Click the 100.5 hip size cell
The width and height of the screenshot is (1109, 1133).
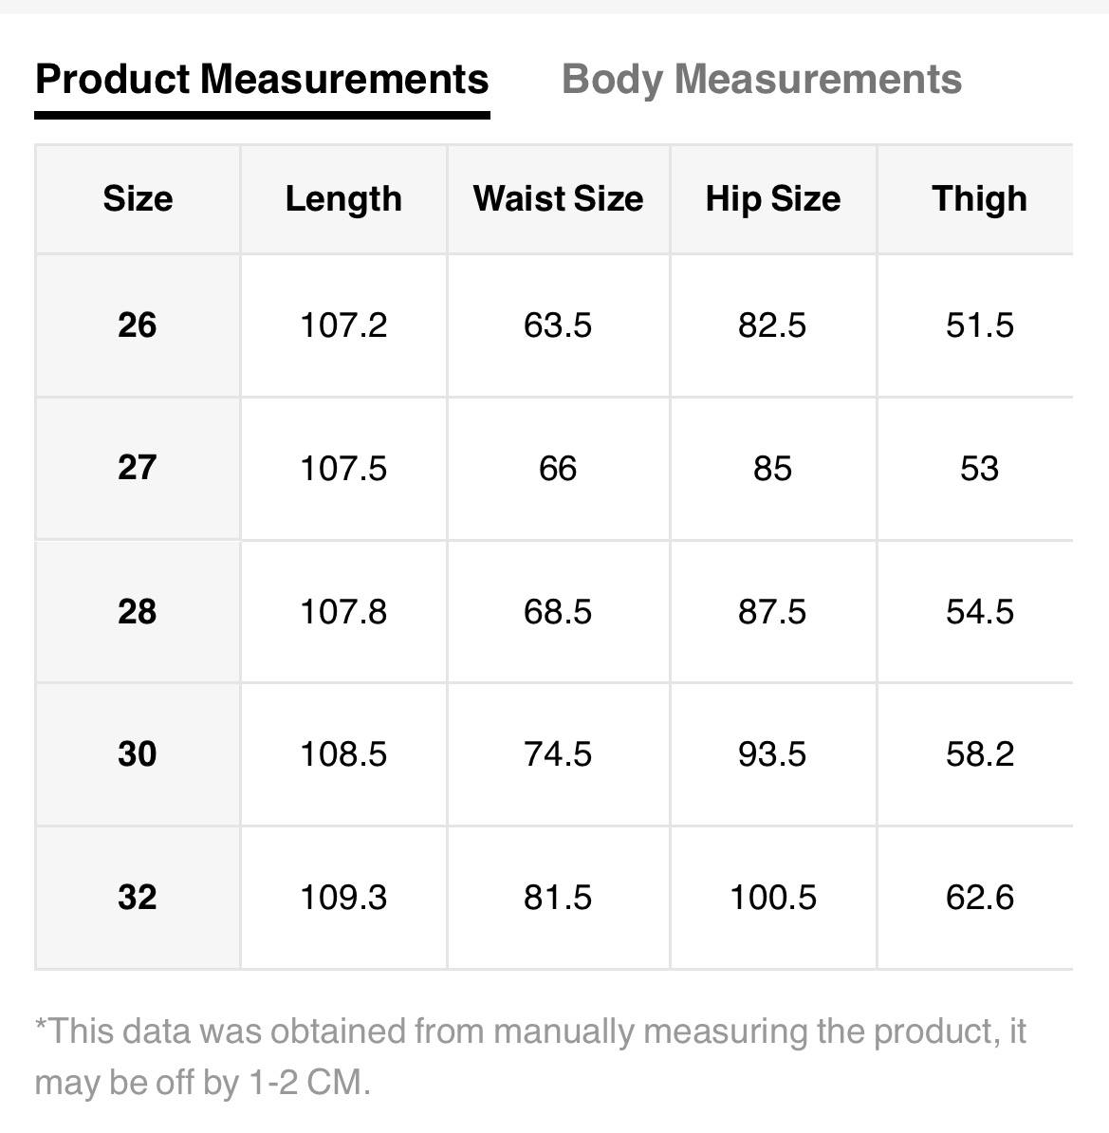(772, 897)
